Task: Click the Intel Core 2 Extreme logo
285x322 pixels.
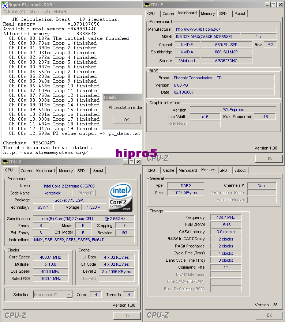Action: (120, 197)
